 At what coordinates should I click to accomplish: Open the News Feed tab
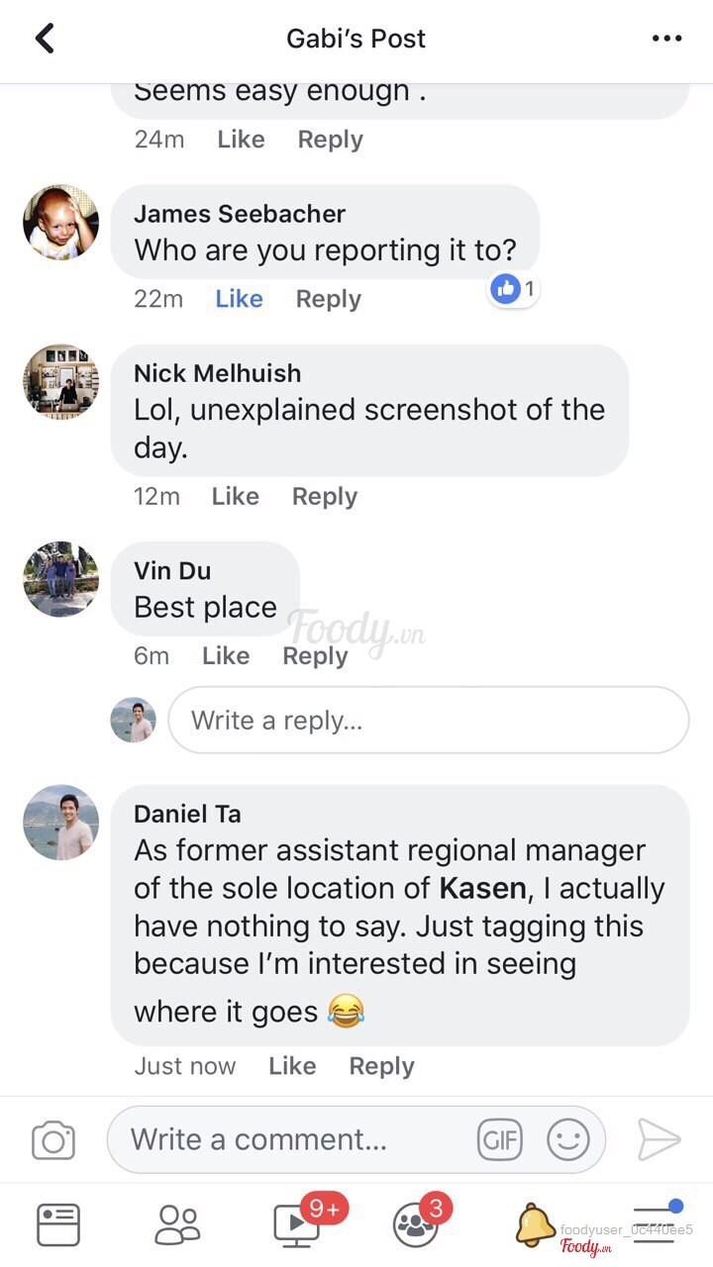(58, 1224)
